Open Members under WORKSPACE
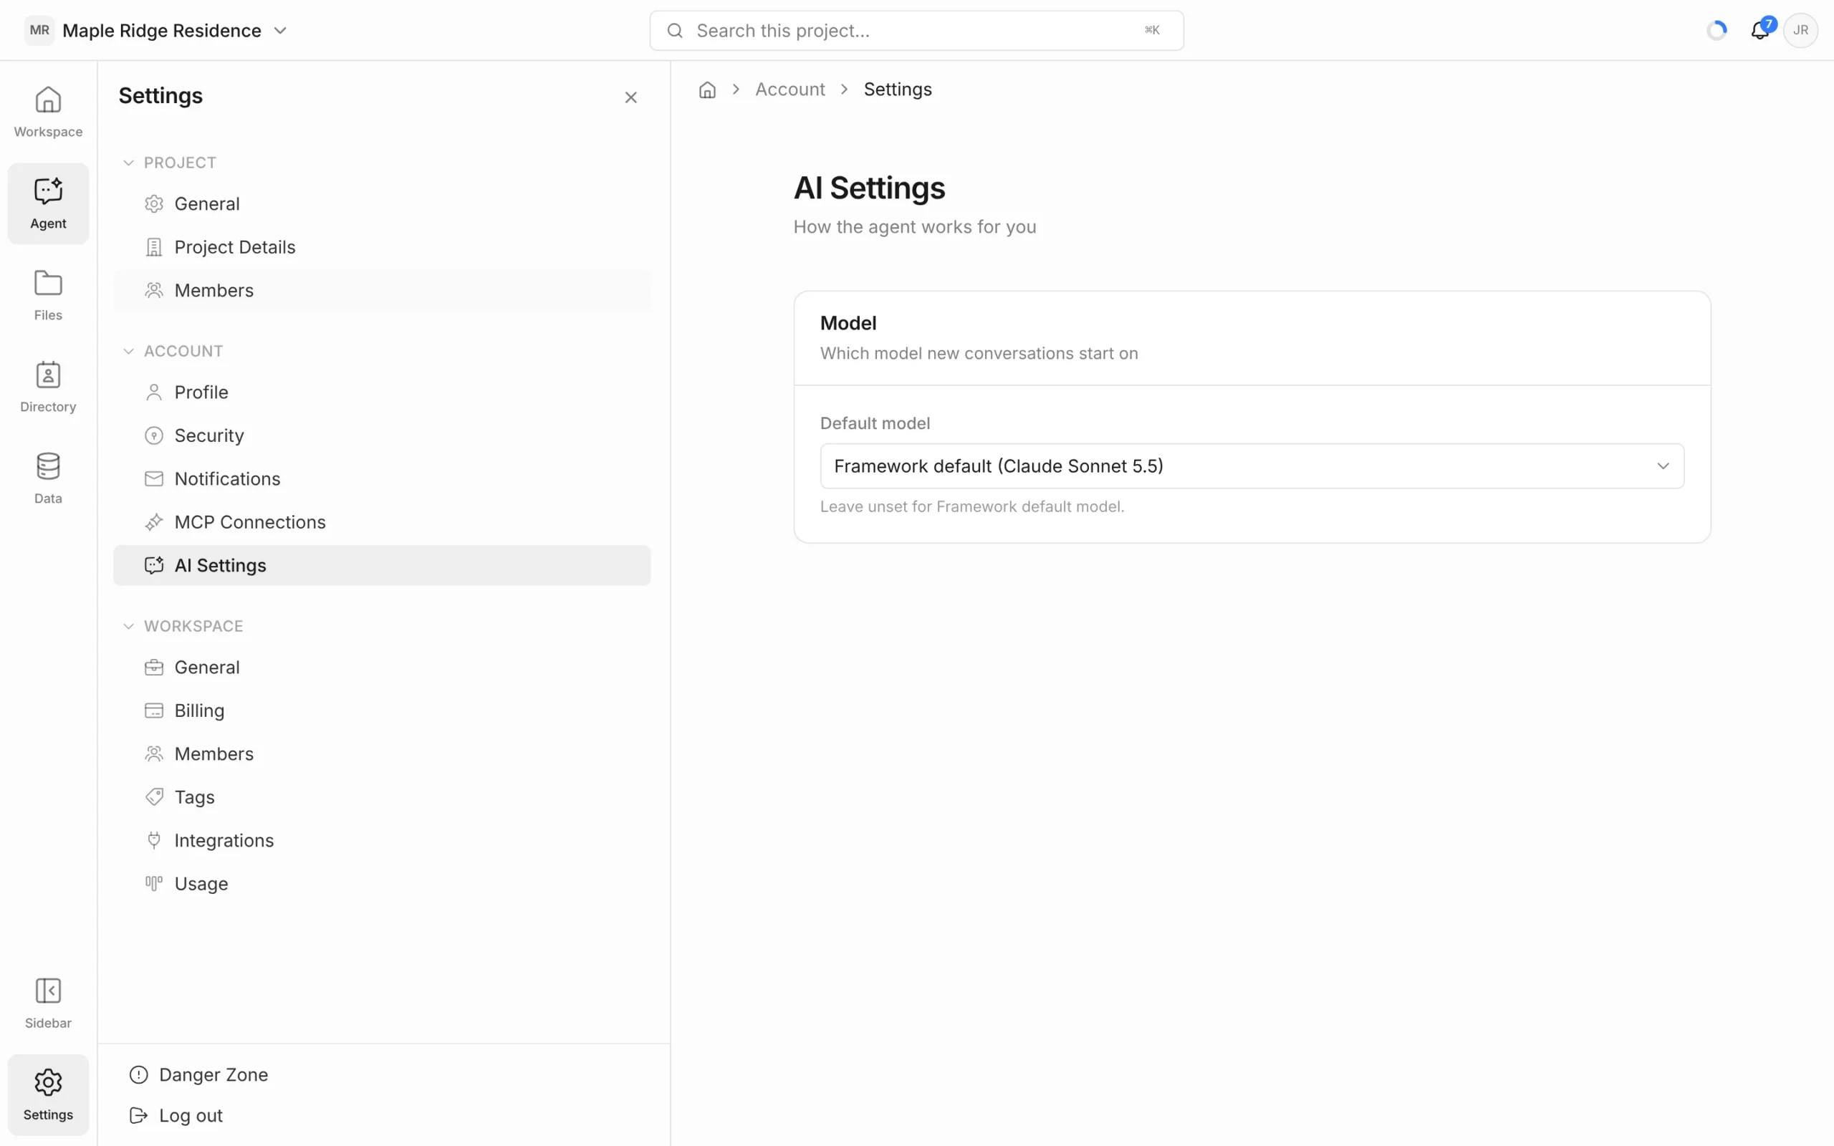Screen dimensions: 1834x1146 click(382, 753)
